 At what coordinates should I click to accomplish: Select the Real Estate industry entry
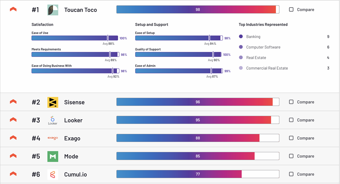click(x=256, y=58)
